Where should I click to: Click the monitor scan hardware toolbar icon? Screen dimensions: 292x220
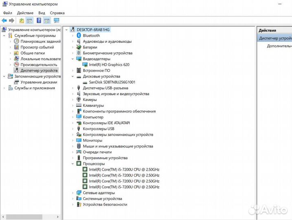coord(57,20)
